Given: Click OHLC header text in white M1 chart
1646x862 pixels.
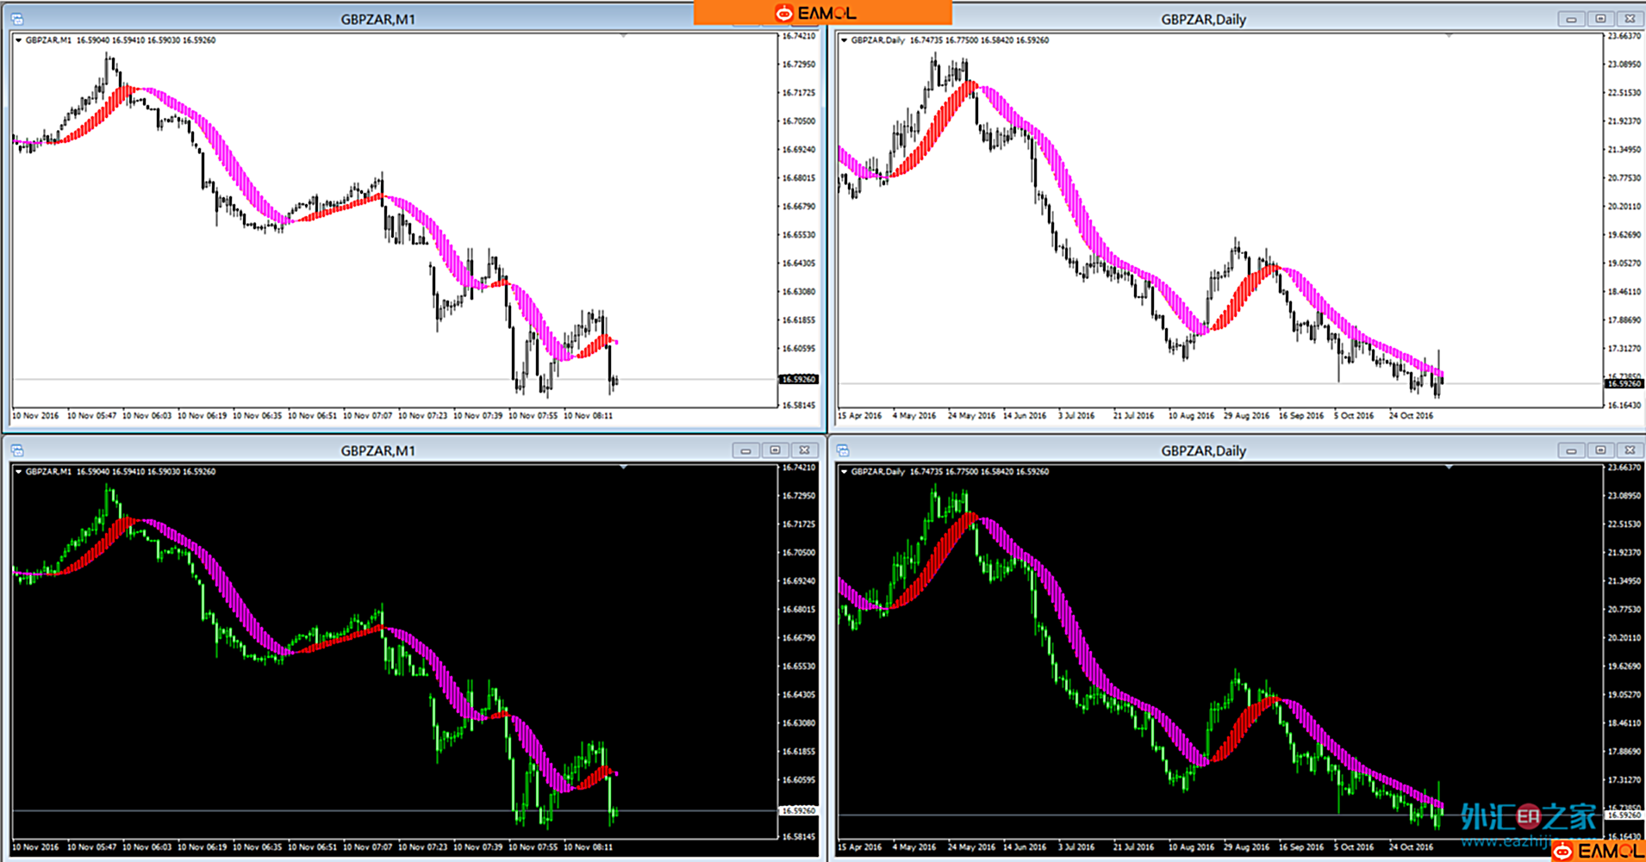Looking at the screenshot, I should coord(121,40).
